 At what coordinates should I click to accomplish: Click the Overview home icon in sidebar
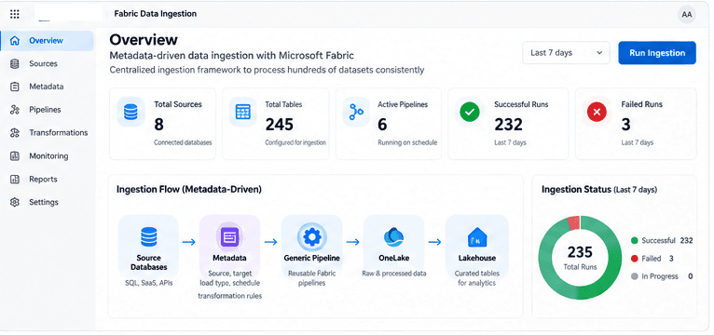click(x=15, y=41)
